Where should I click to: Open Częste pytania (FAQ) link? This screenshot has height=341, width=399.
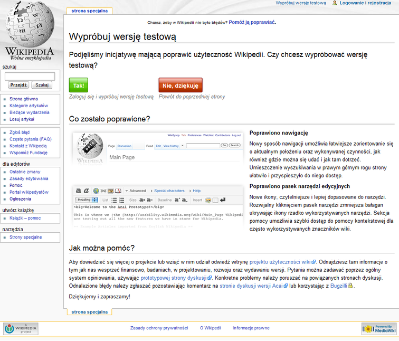coord(31,139)
